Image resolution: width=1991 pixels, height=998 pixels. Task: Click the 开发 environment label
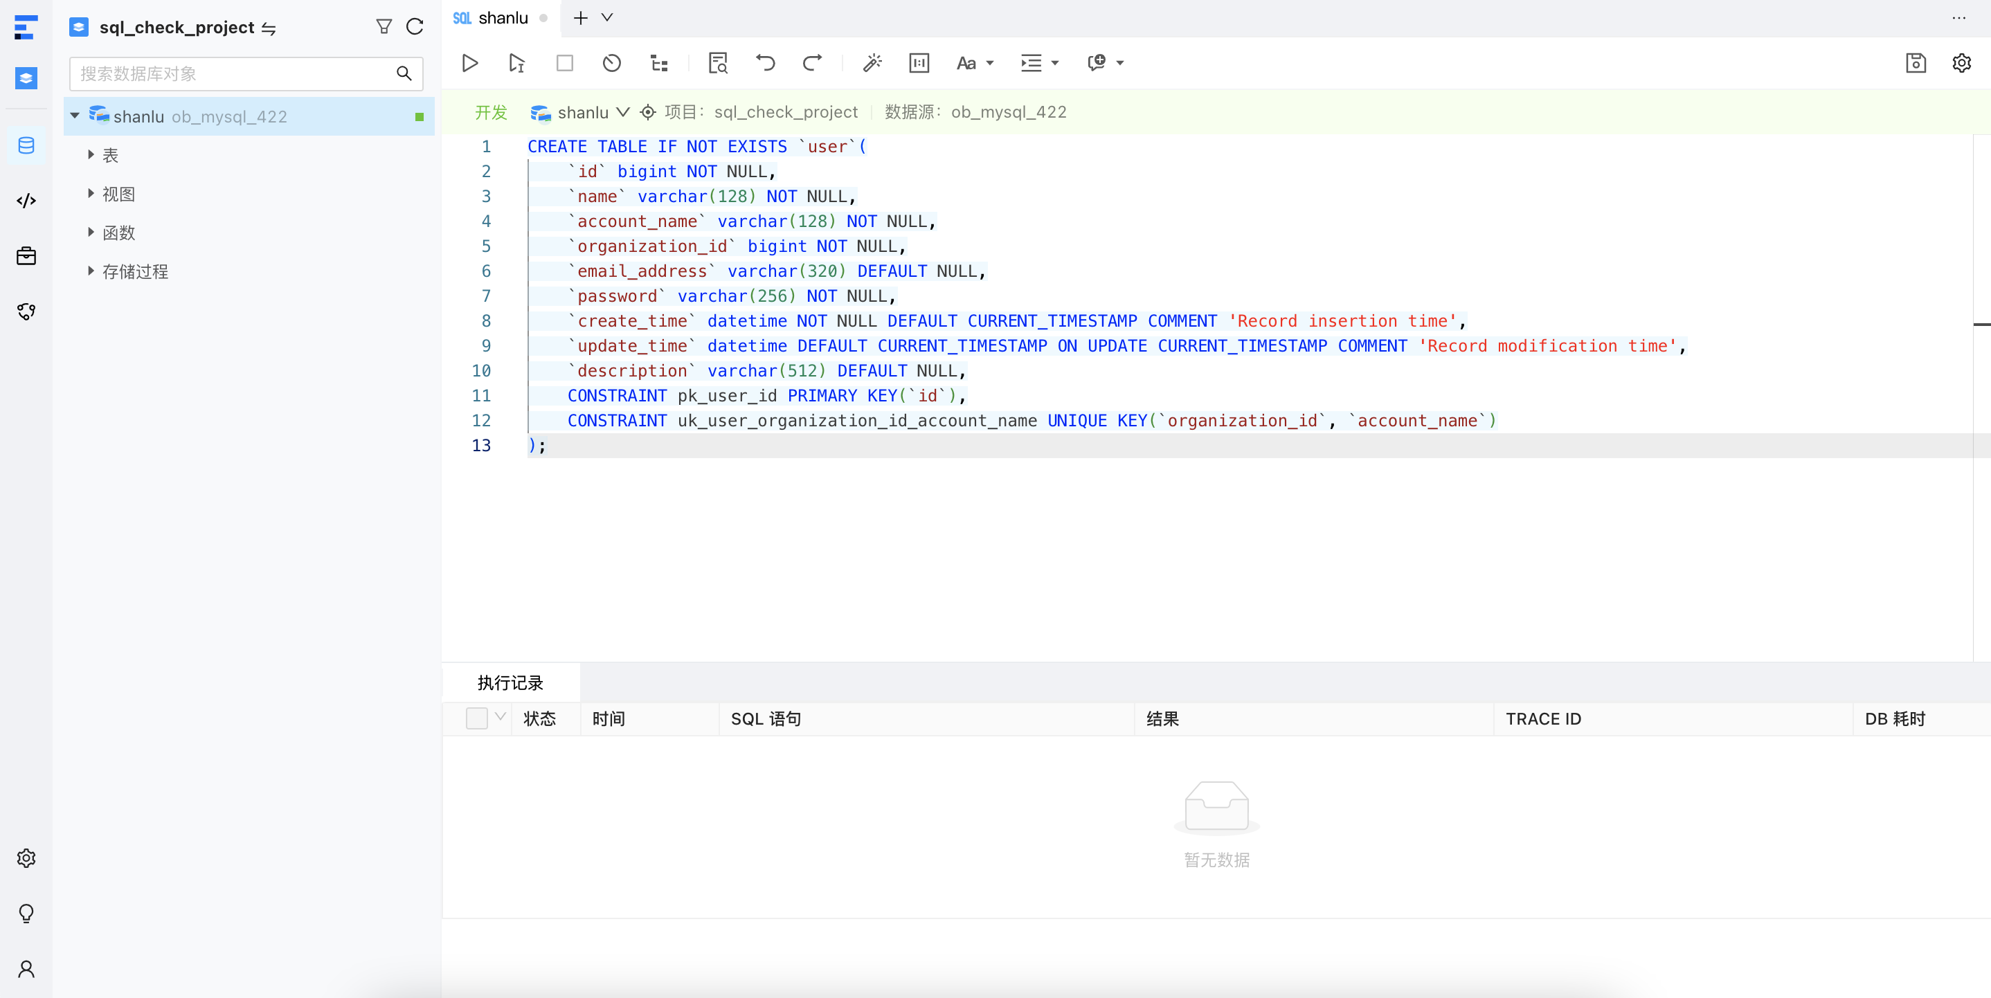(491, 113)
